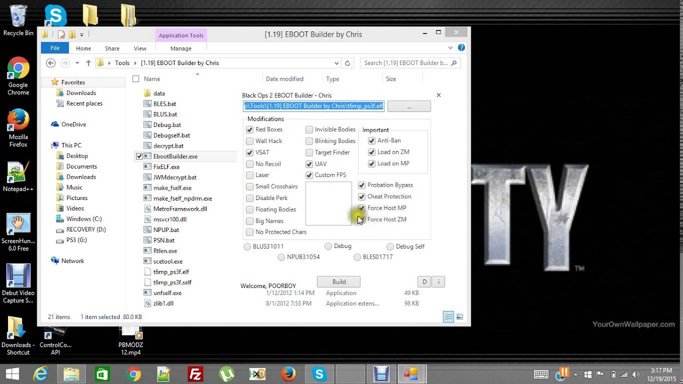The image size is (683, 384).
Task: Open the View ribbon tab
Action: point(140,48)
